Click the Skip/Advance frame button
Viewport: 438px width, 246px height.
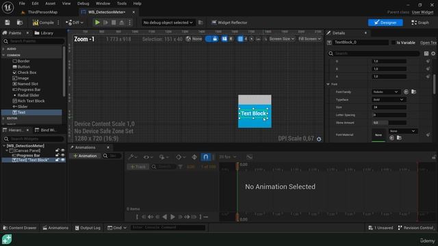(x=105, y=23)
